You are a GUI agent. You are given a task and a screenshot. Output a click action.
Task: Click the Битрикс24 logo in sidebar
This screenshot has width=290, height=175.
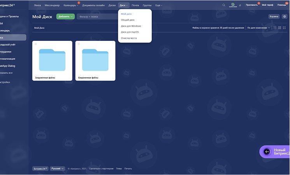7,5
